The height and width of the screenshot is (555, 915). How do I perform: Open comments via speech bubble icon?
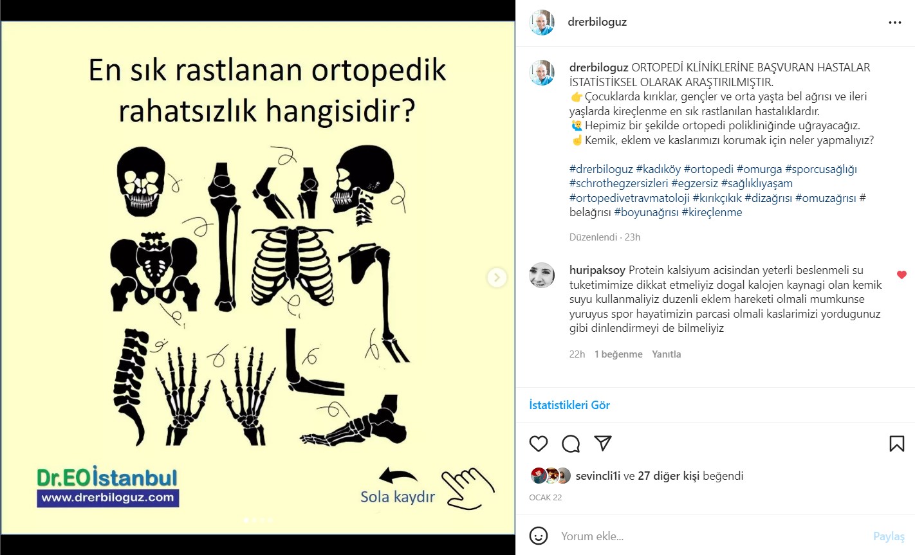[x=571, y=444]
